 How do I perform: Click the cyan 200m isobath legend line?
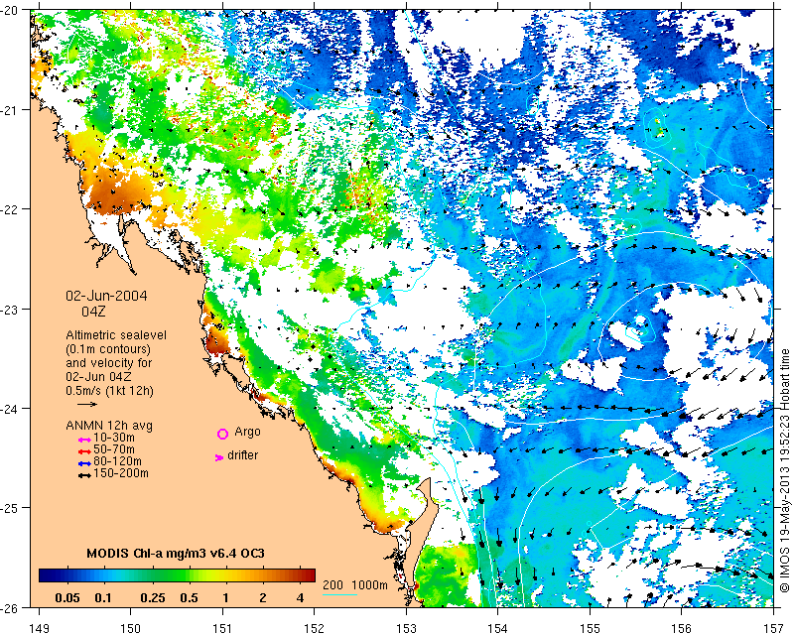[x=339, y=594]
